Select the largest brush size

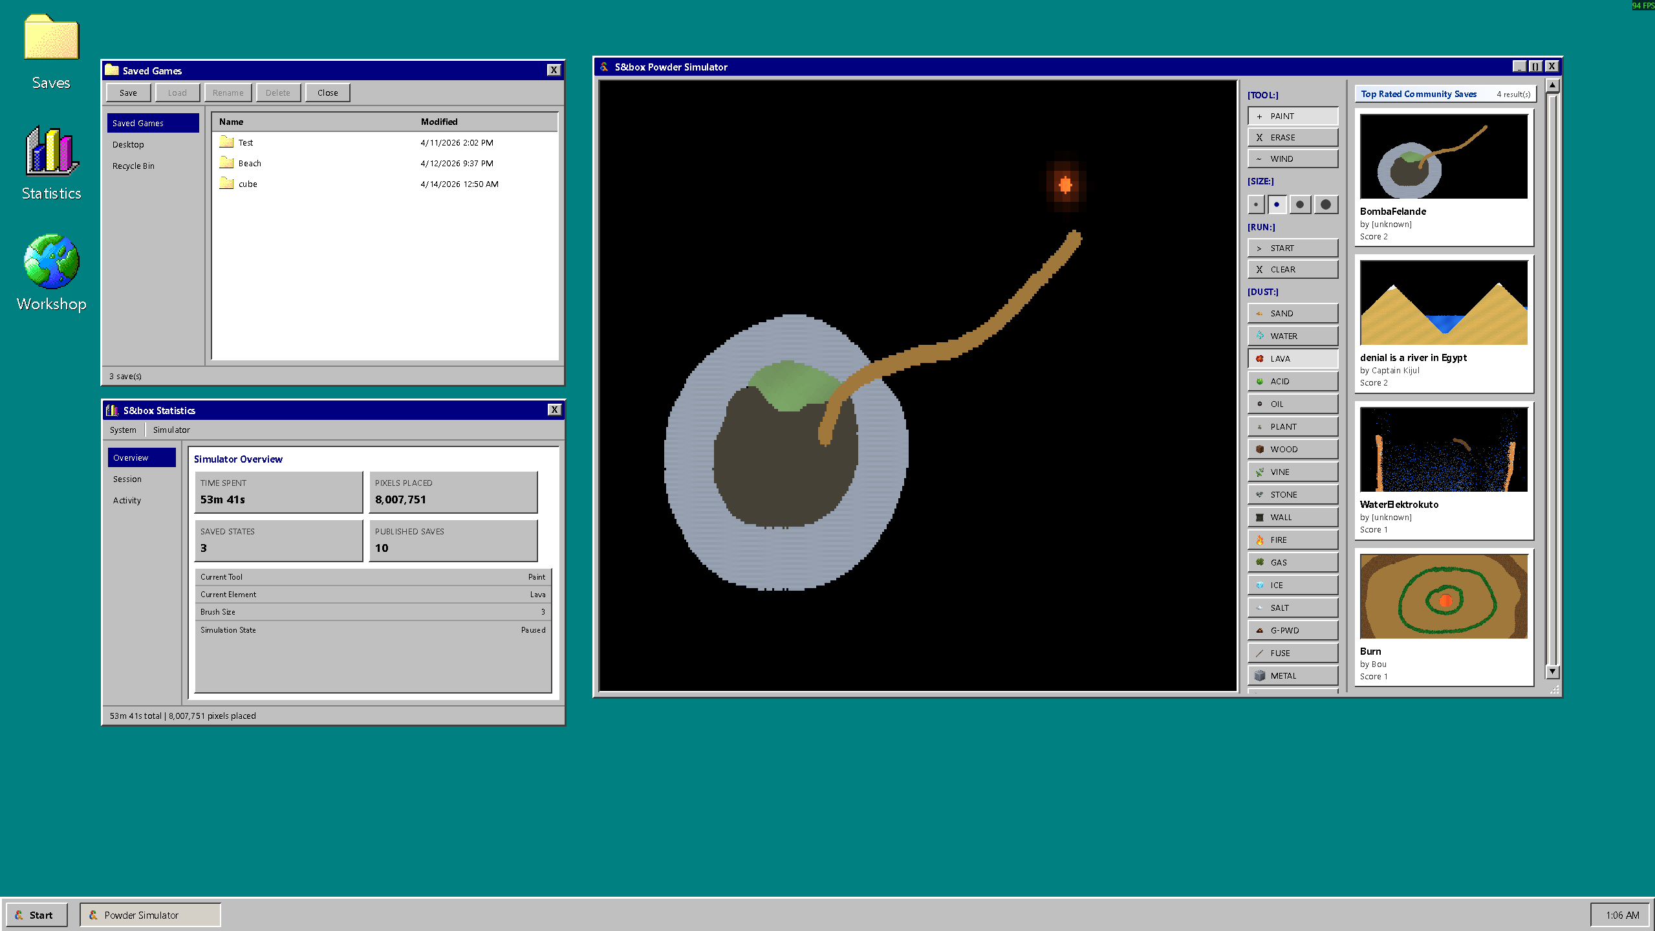[x=1325, y=204]
